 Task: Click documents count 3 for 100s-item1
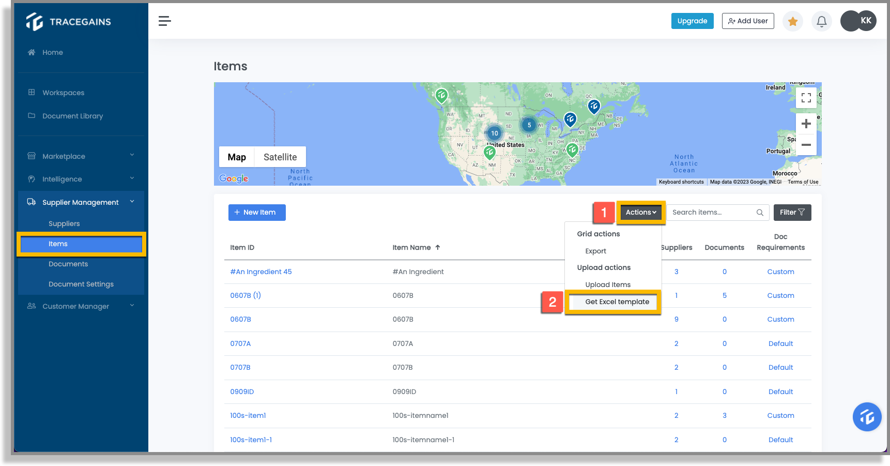tap(725, 415)
